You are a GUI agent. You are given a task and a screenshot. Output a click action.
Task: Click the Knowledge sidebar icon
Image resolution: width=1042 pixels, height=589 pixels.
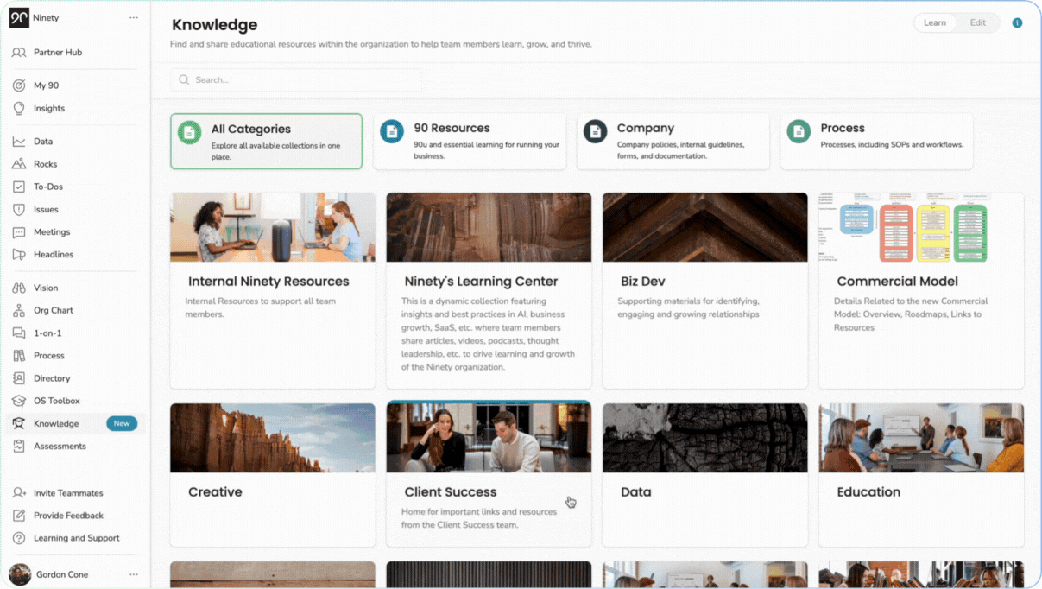19,423
